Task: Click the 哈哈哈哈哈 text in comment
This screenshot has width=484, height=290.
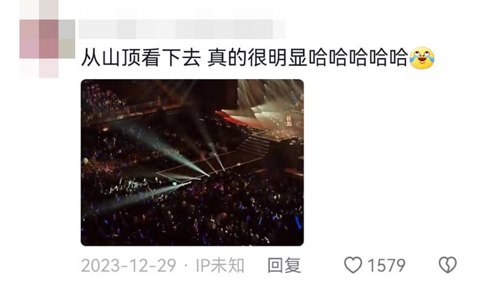Action: pyautogui.click(x=358, y=58)
